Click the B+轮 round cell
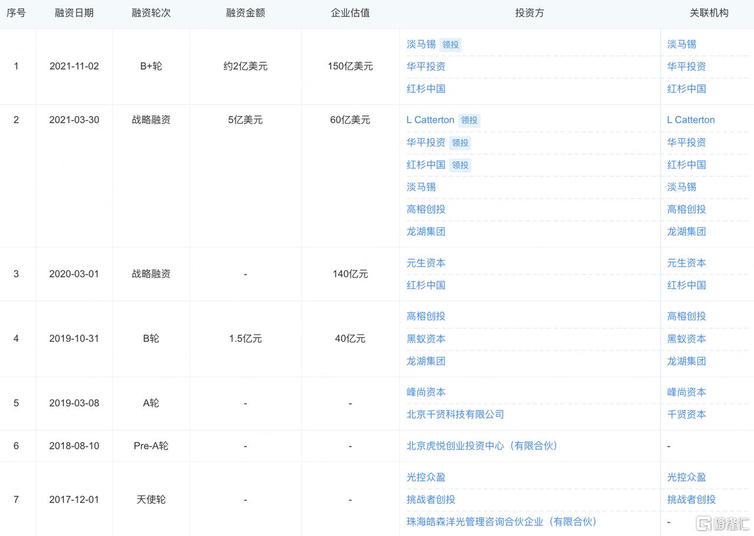 (151, 67)
